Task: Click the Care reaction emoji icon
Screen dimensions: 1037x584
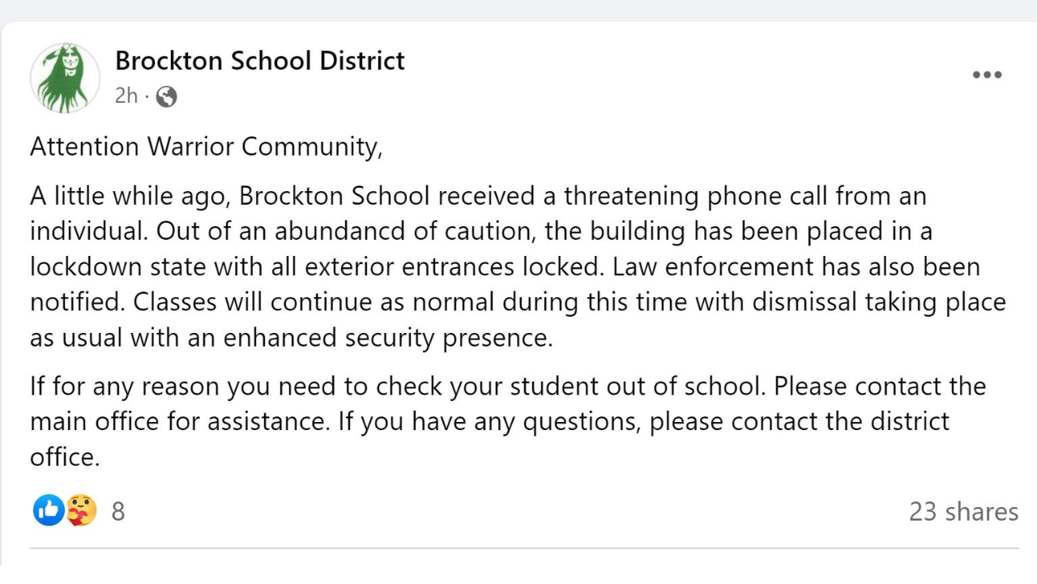Action: [81, 511]
